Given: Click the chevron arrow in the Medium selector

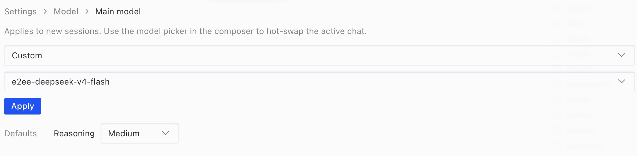Looking at the screenshot, I should pyautogui.click(x=165, y=133).
